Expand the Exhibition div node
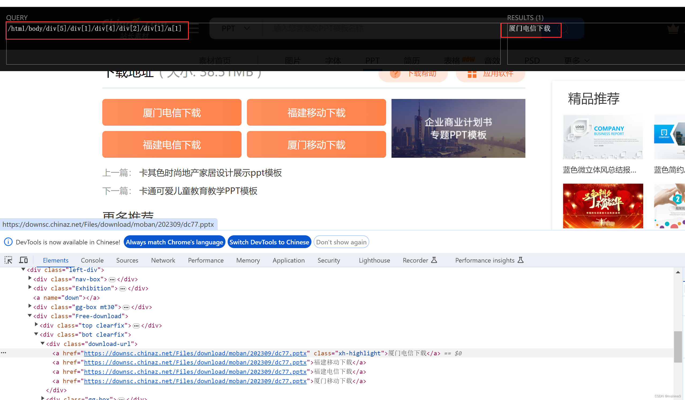Screen dimensions: 685x400 (30, 287)
